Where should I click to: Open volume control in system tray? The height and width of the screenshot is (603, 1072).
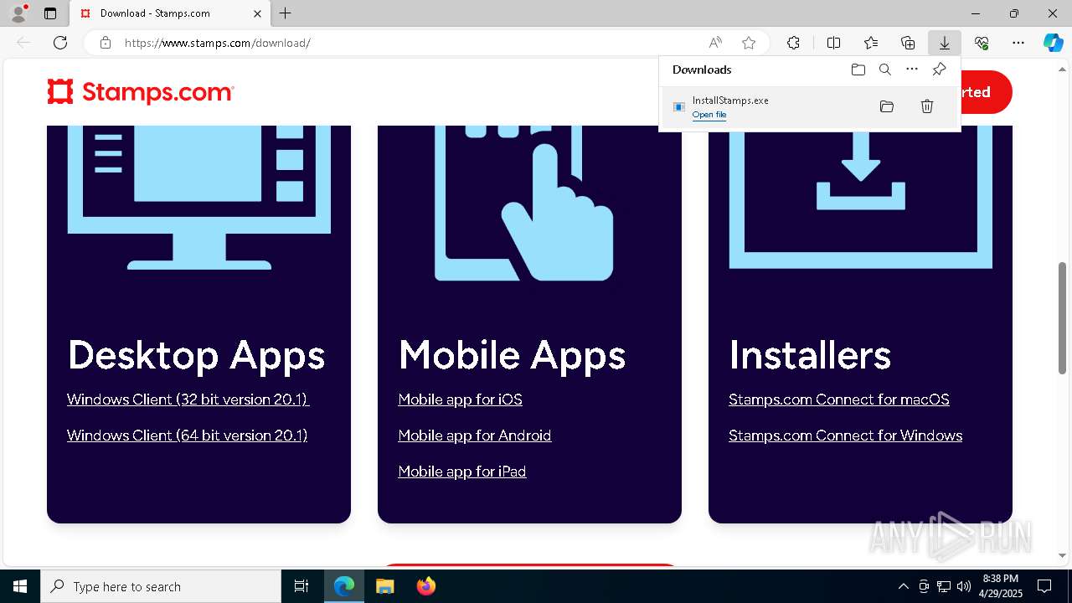tap(964, 586)
